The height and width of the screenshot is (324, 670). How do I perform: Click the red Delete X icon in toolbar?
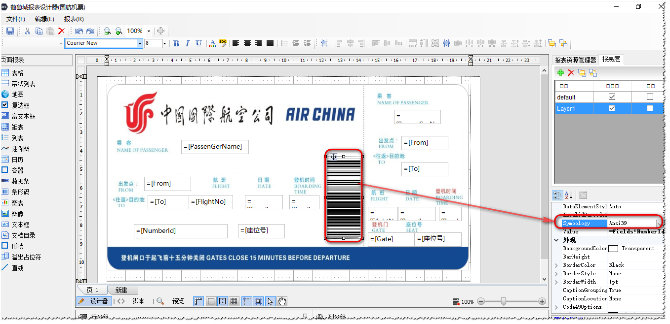coord(62,31)
